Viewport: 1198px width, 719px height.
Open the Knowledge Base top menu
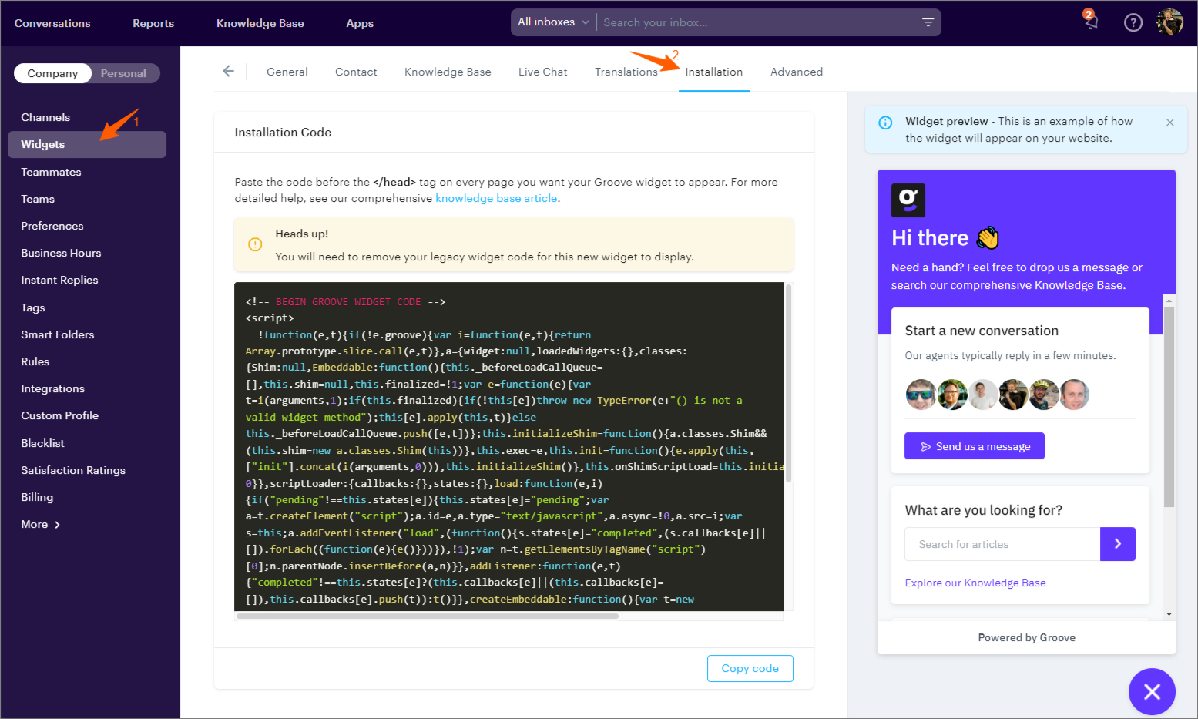260,23
